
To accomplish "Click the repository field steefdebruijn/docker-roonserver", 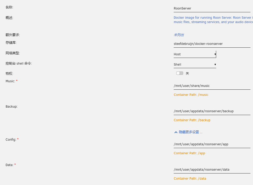I will [x=212, y=44].
